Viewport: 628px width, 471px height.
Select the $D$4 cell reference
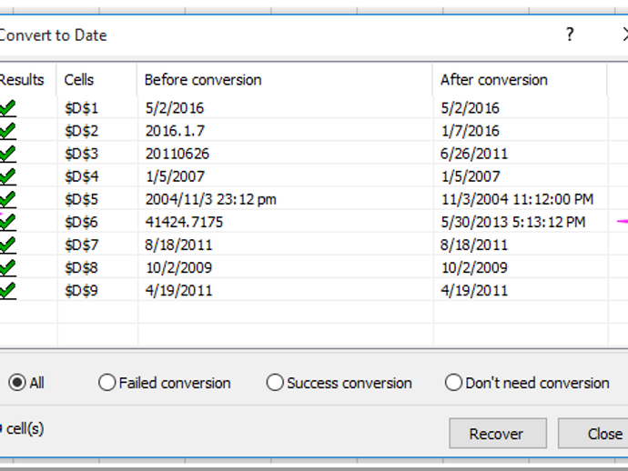pyautogui.click(x=81, y=176)
